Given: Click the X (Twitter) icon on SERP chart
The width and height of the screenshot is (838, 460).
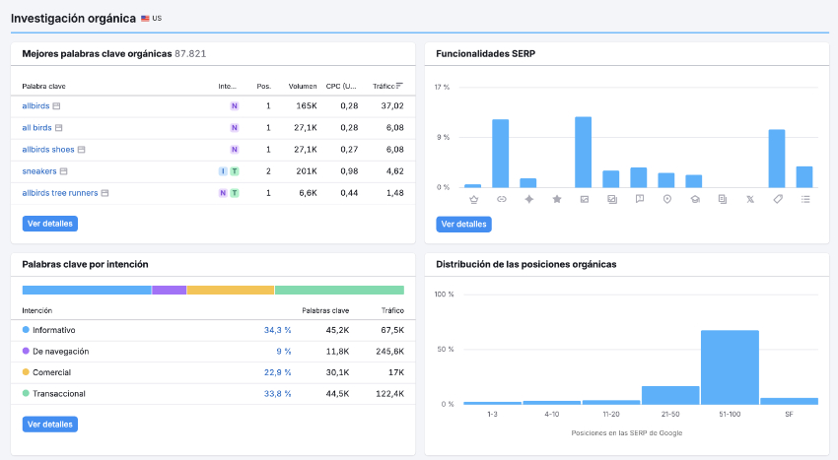Looking at the screenshot, I should [749, 199].
